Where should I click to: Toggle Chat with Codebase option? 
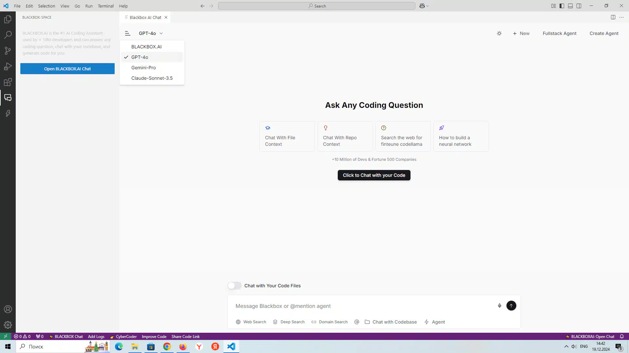pos(391,322)
